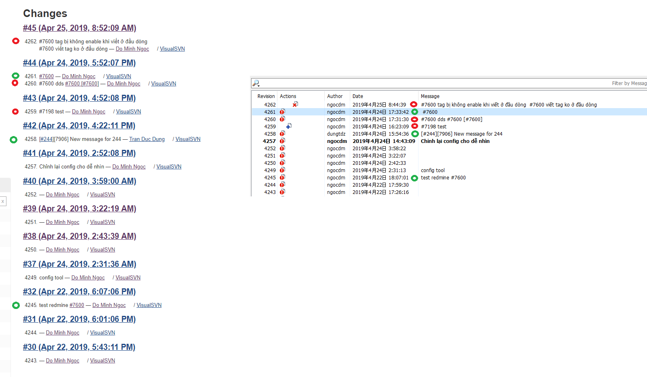Open the #7600 issue link in revision 4261
647x377 pixels.
pyautogui.click(x=47, y=76)
